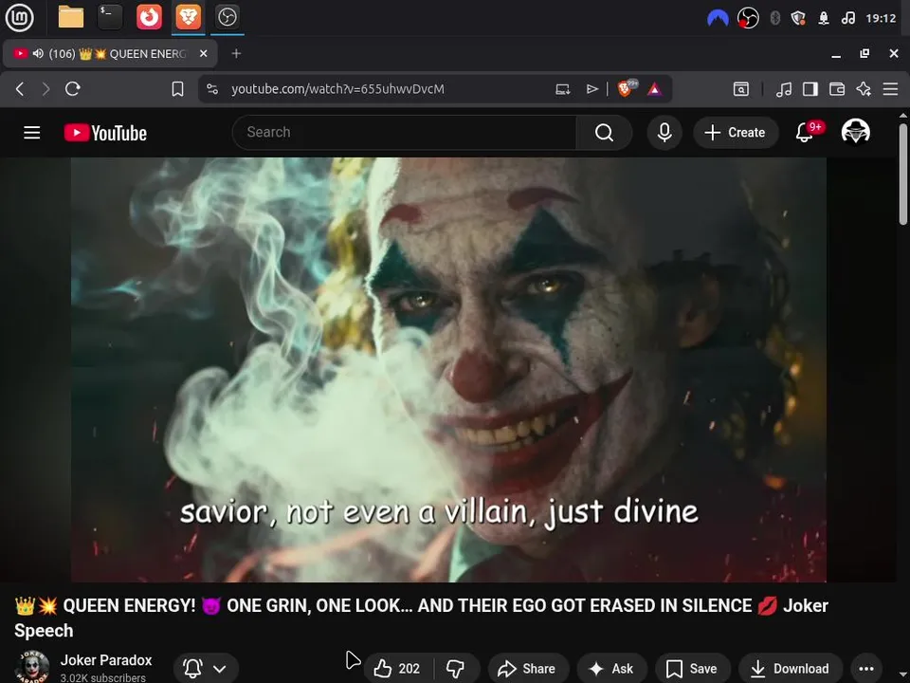Screen dimensions: 910x683
Task: Show the calendar from the 19:12 clock
Action: pyautogui.click(x=881, y=19)
